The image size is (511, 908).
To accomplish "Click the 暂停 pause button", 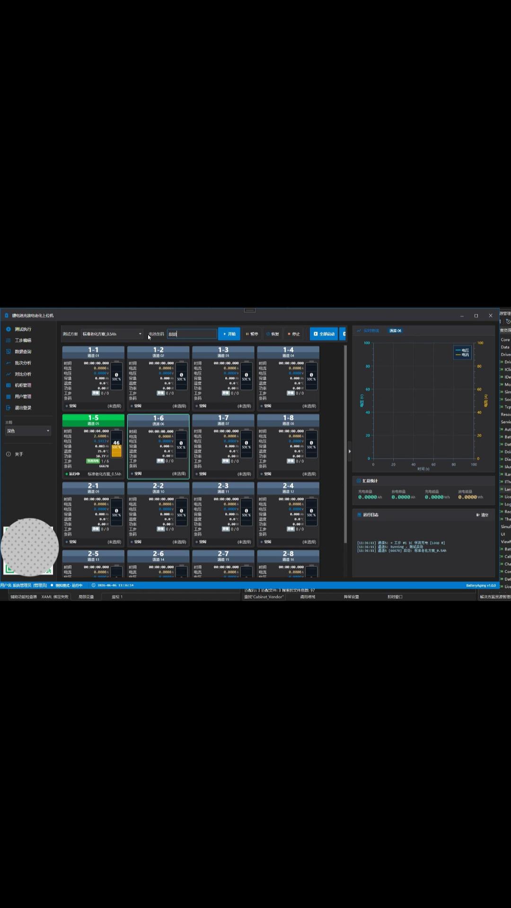I will [252, 334].
